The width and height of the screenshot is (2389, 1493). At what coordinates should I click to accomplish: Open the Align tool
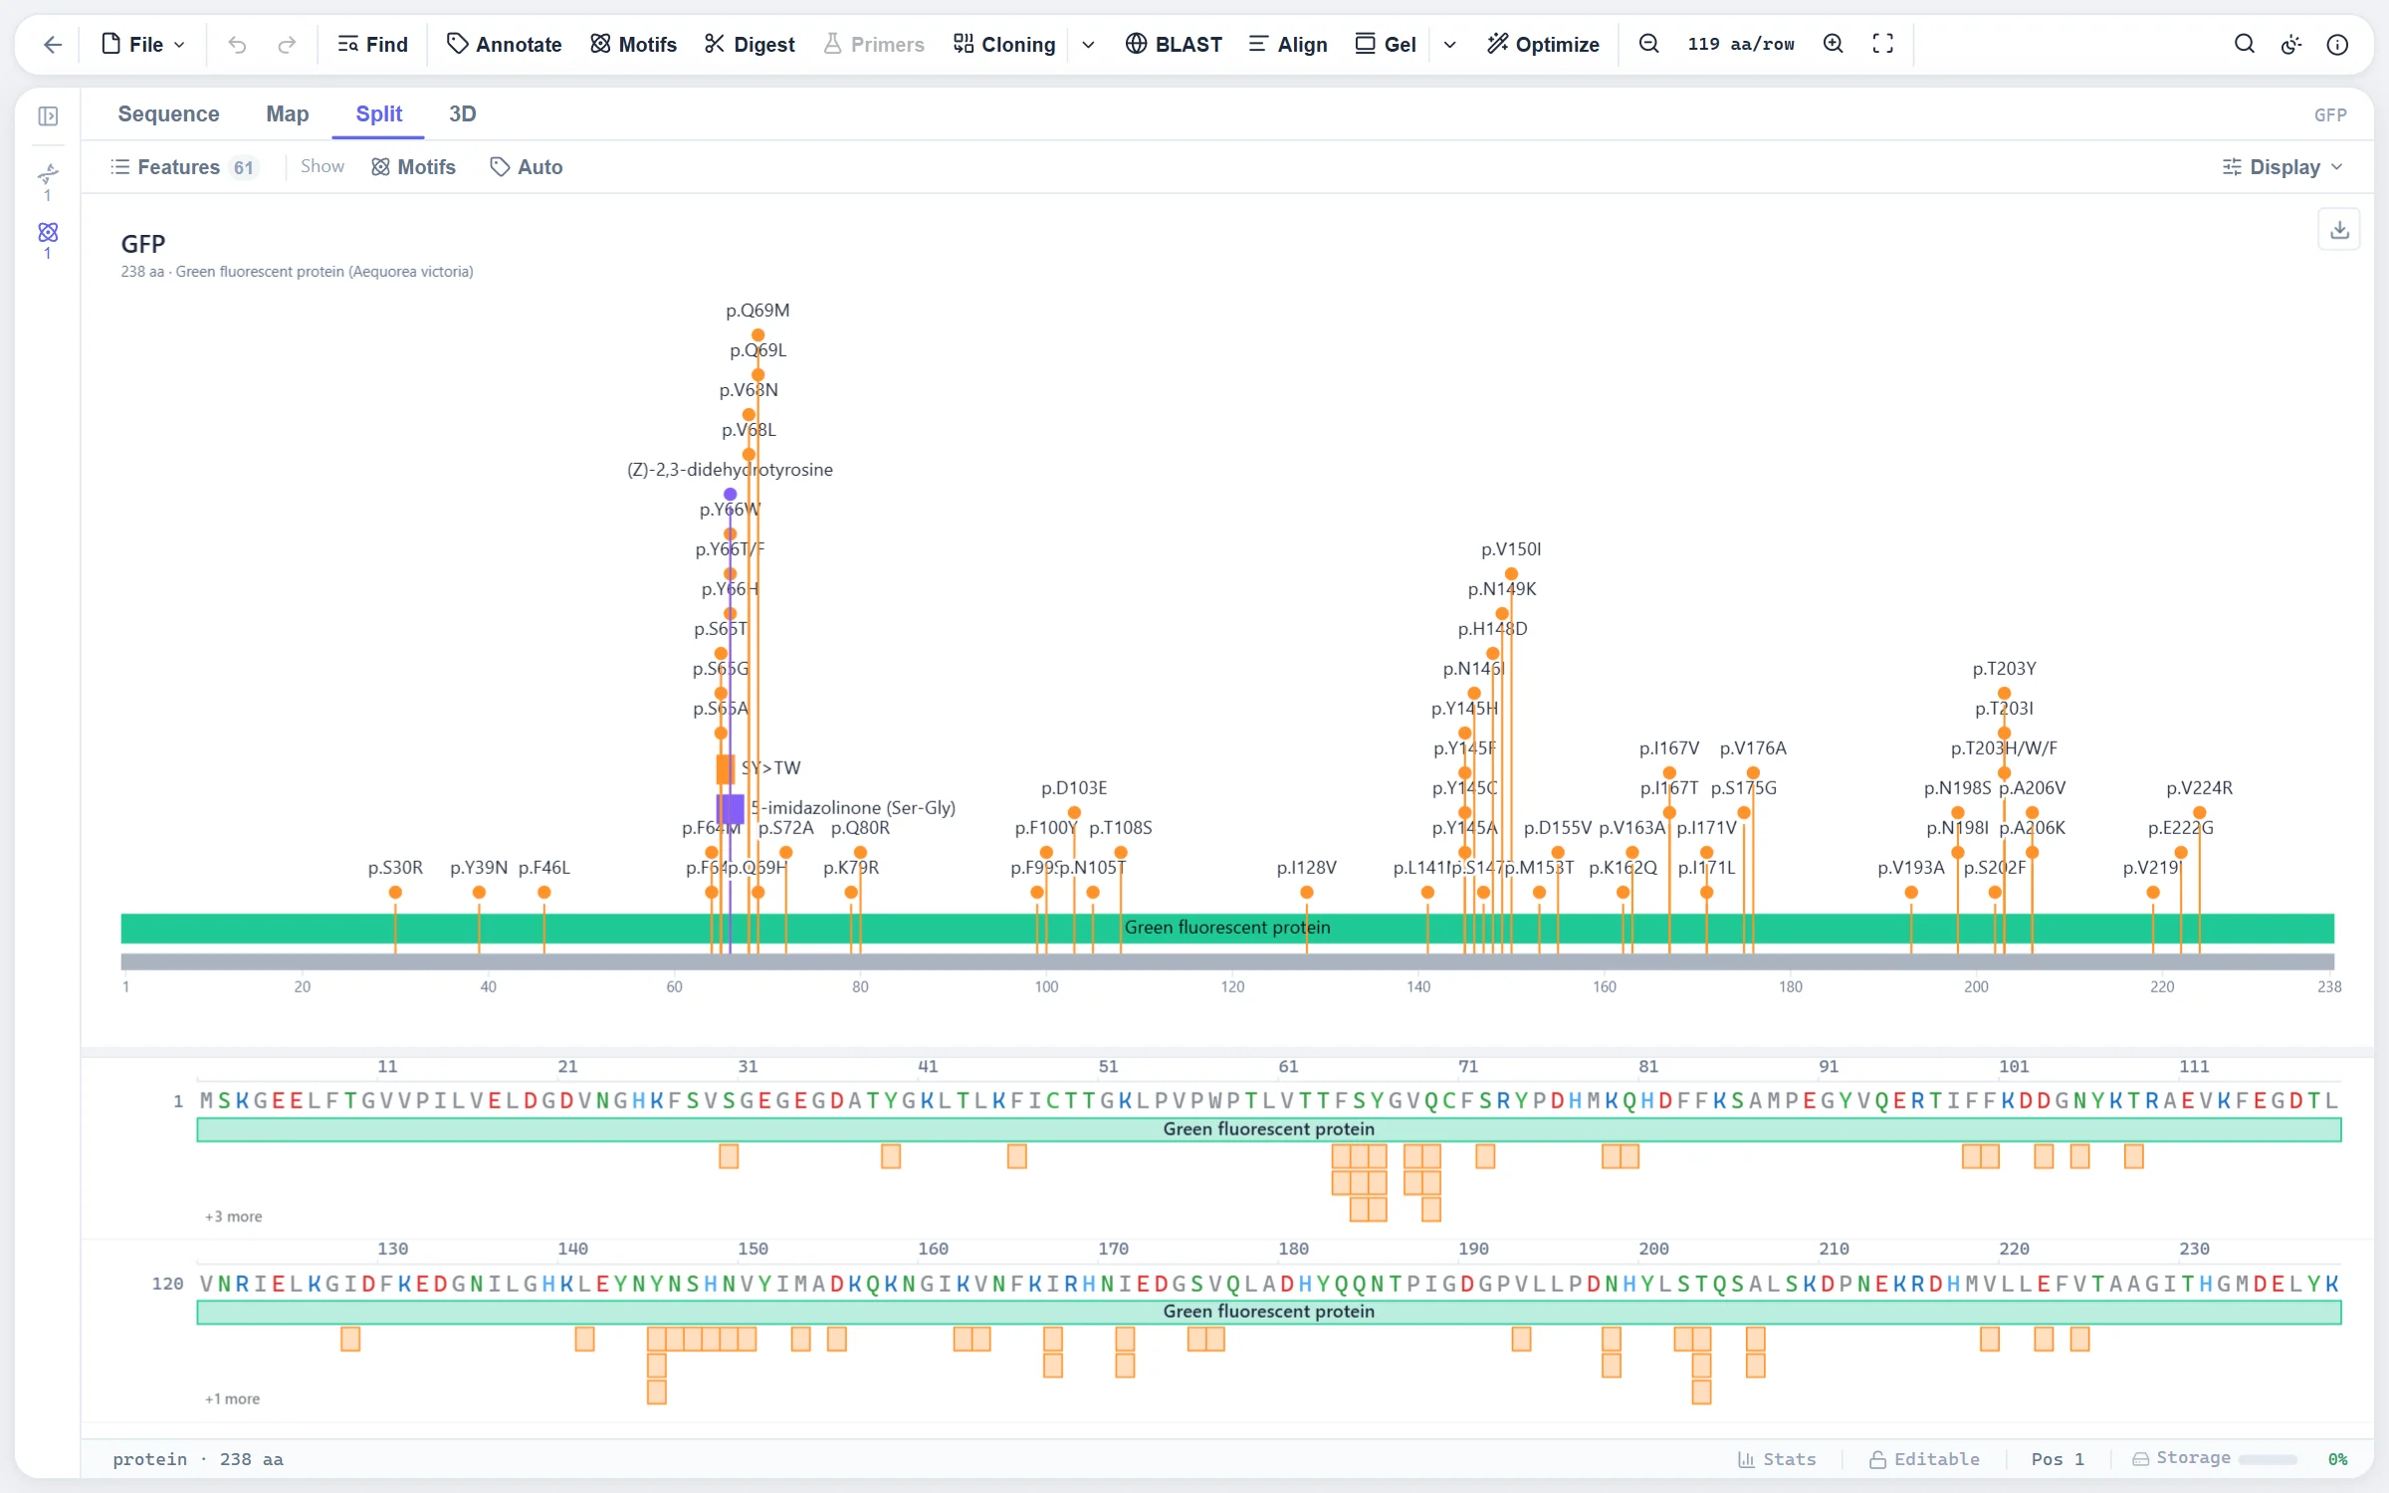point(1288,44)
